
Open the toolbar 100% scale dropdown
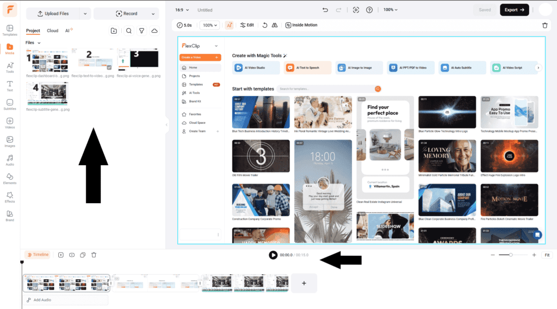tap(209, 25)
